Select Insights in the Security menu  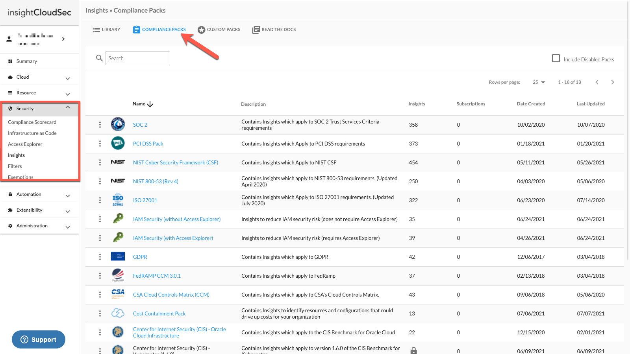coord(16,155)
